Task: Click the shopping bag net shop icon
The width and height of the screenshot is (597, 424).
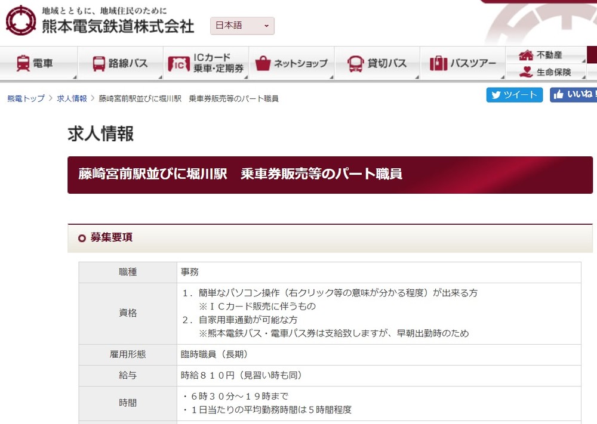Action: coord(263,63)
